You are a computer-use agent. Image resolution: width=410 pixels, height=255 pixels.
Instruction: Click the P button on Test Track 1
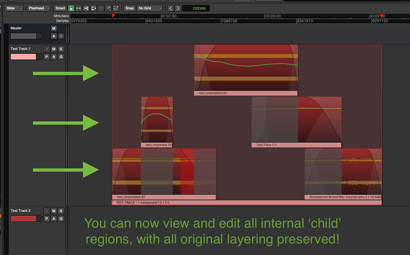[46, 56]
